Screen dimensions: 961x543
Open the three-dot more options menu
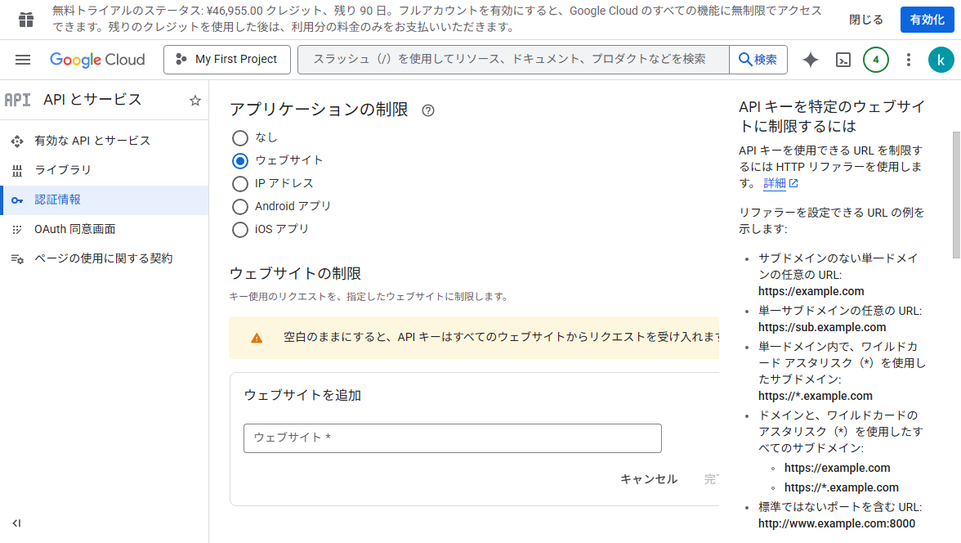[x=909, y=60]
